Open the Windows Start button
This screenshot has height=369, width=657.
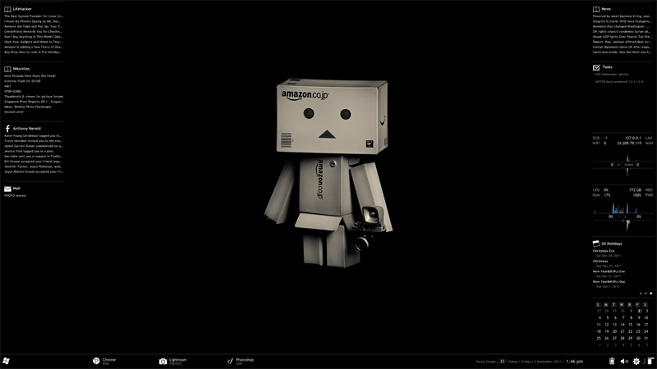(x=7, y=361)
